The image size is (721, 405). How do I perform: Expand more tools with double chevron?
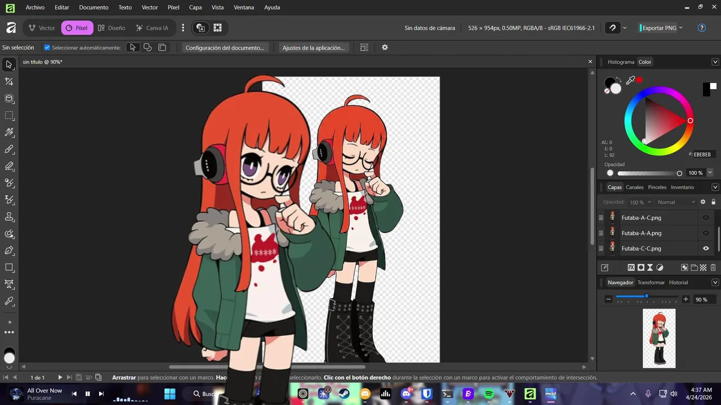pyautogui.click(x=9, y=322)
